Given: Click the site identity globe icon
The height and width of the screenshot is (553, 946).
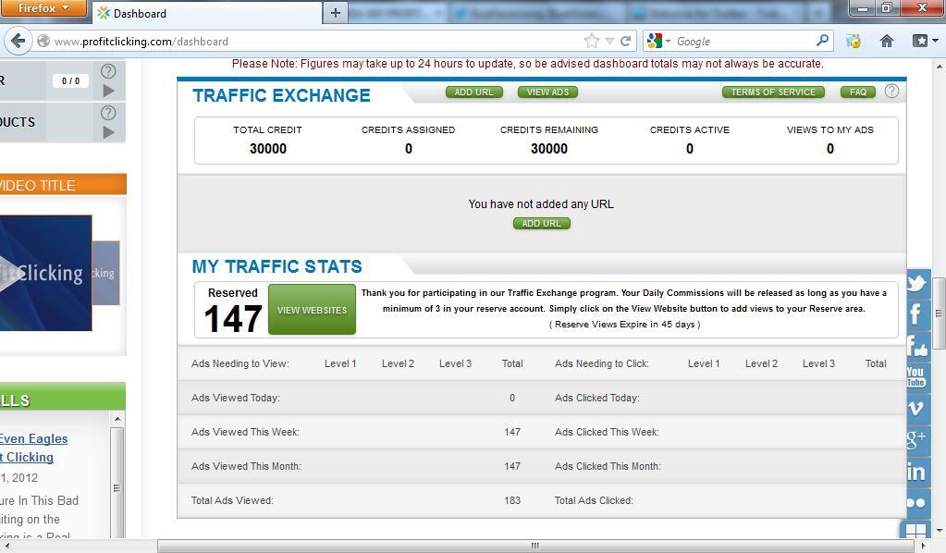Looking at the screenshot, I should (43, 41).
